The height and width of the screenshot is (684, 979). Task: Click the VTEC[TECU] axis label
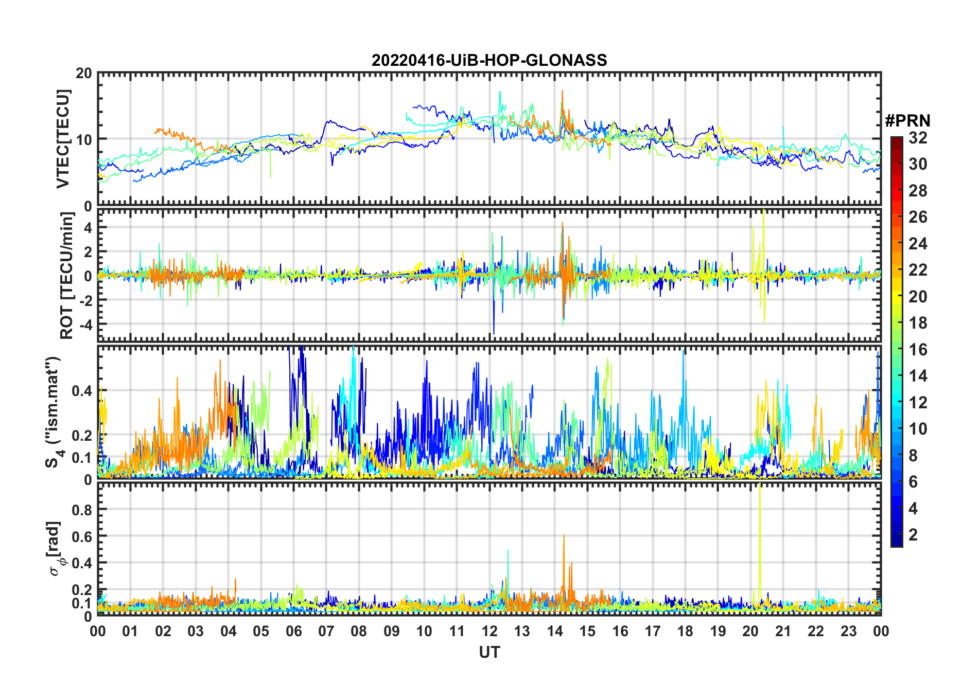coord(63,139)
